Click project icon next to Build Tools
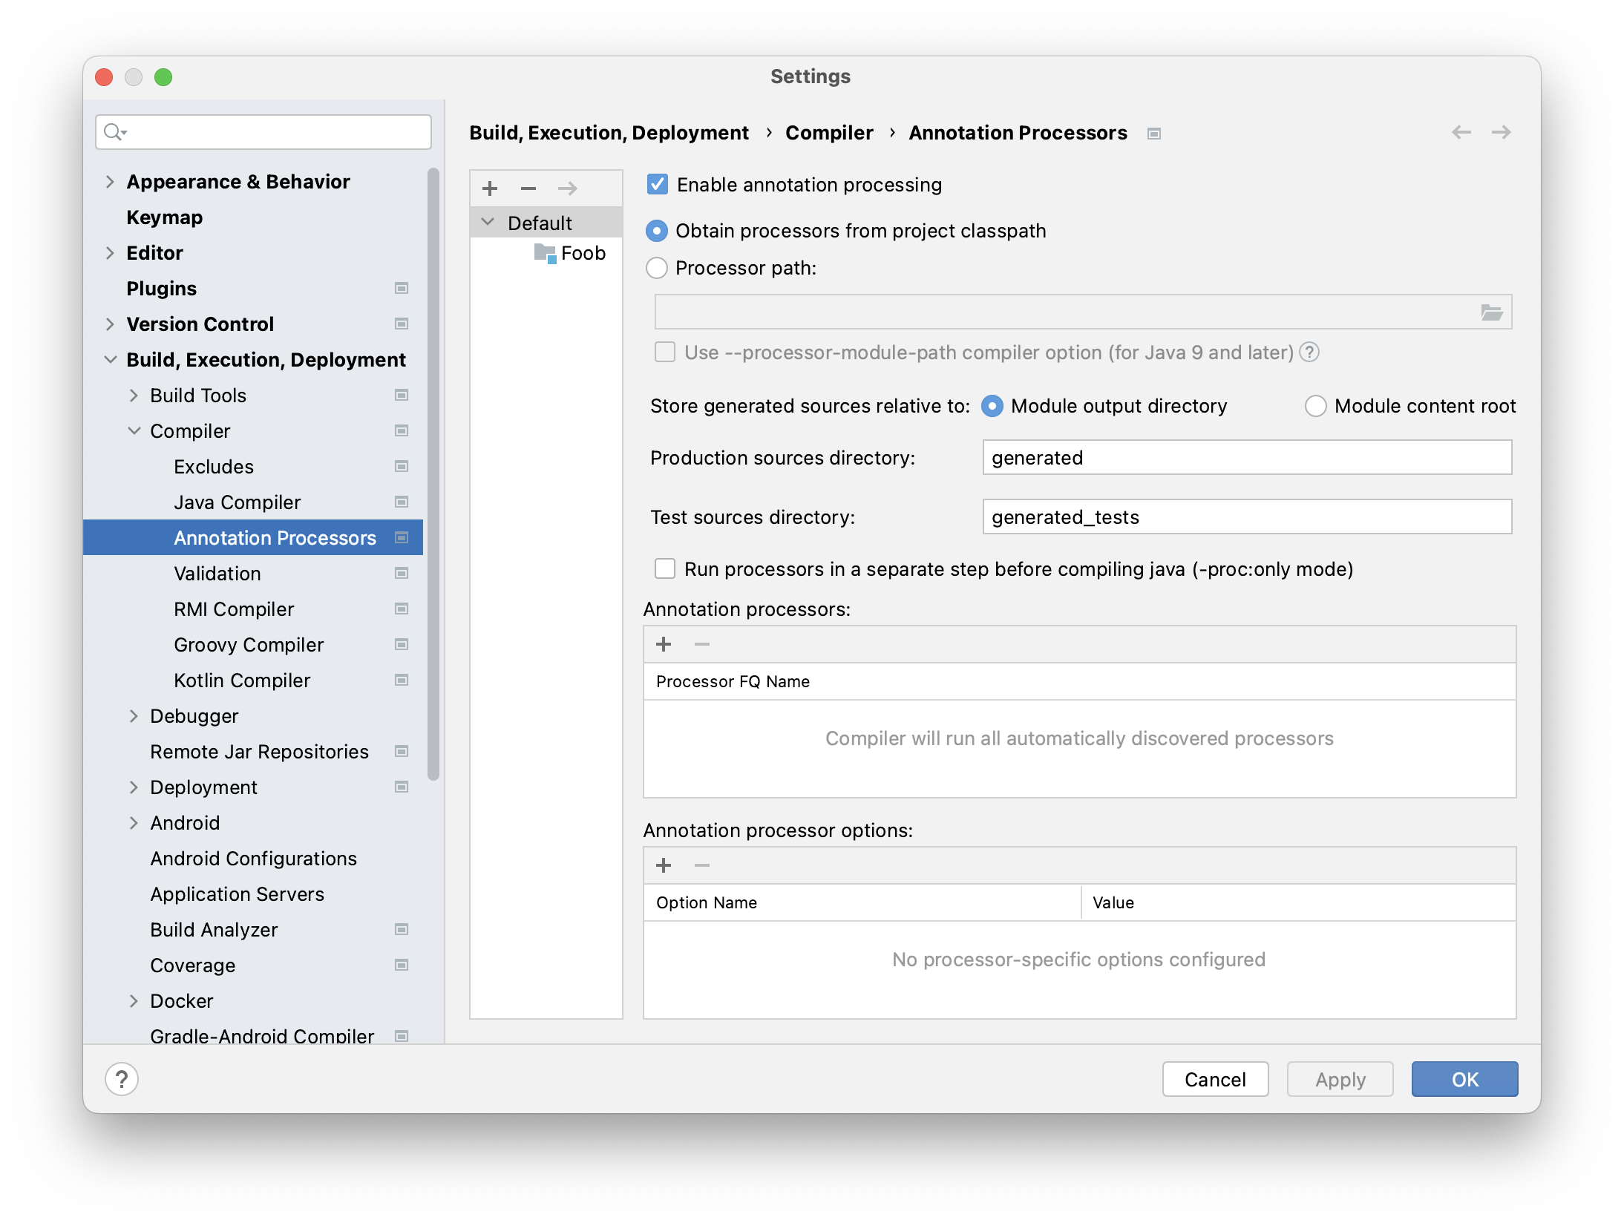Viewport: 1624px width, 1223px height. [402, 395]
